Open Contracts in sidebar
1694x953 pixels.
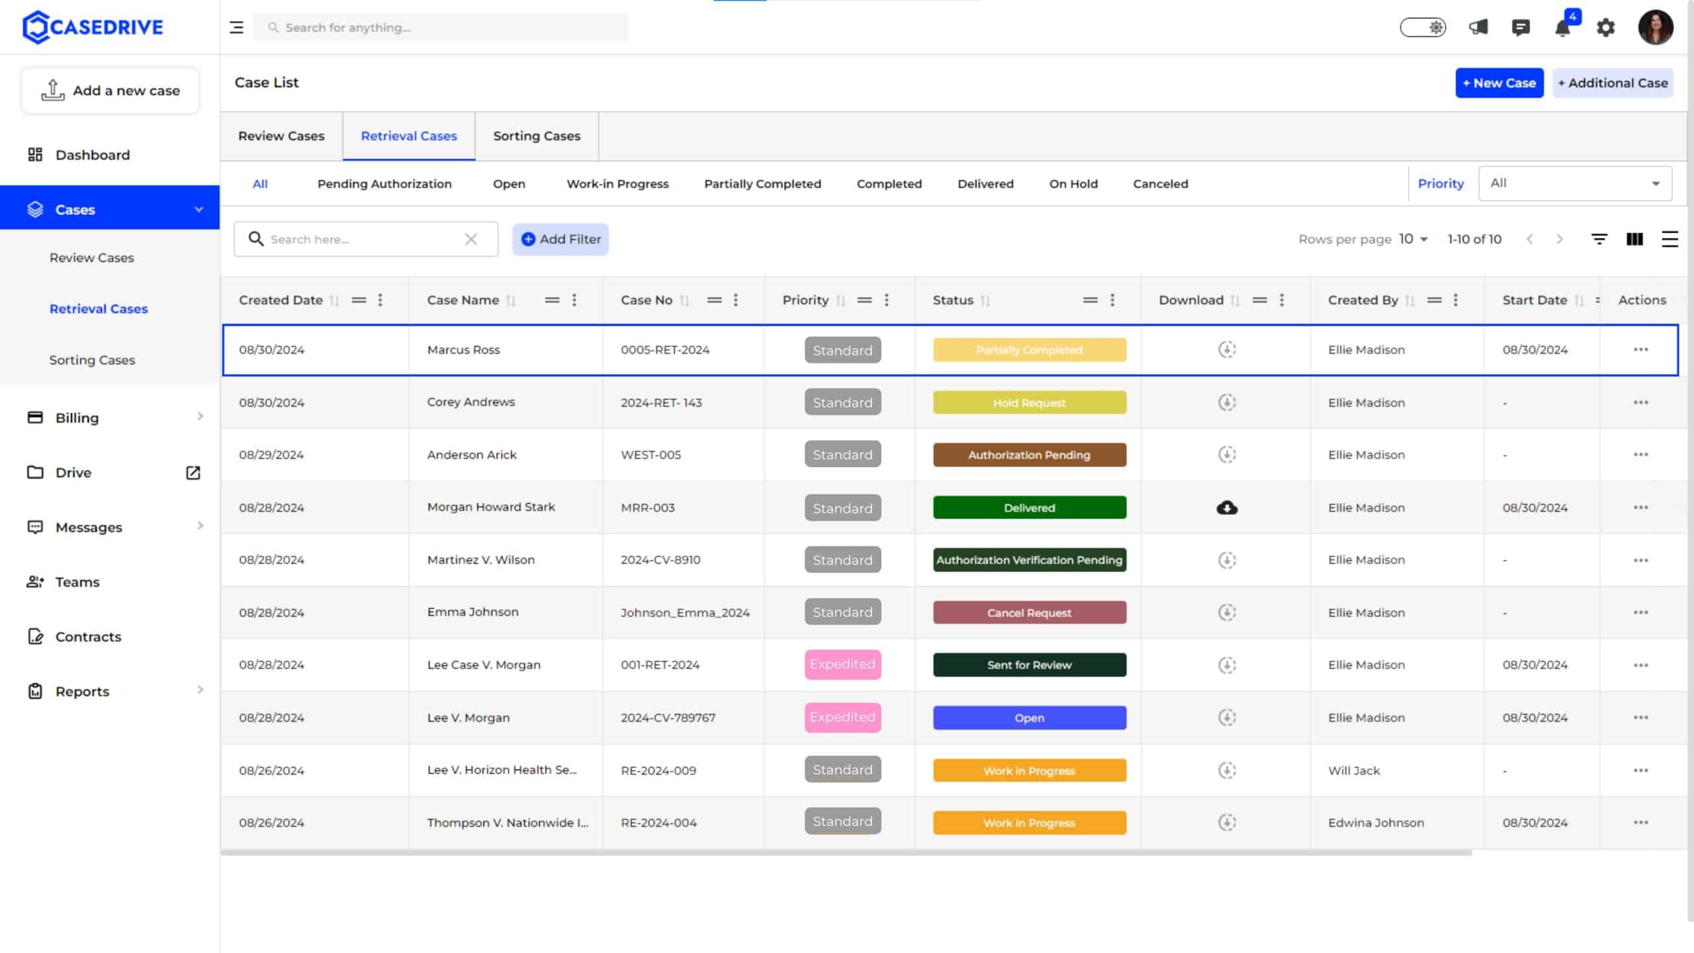point(88,636)
